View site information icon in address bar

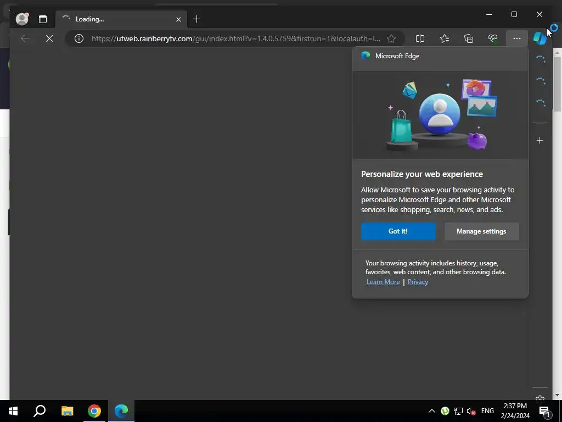[79, 38]
